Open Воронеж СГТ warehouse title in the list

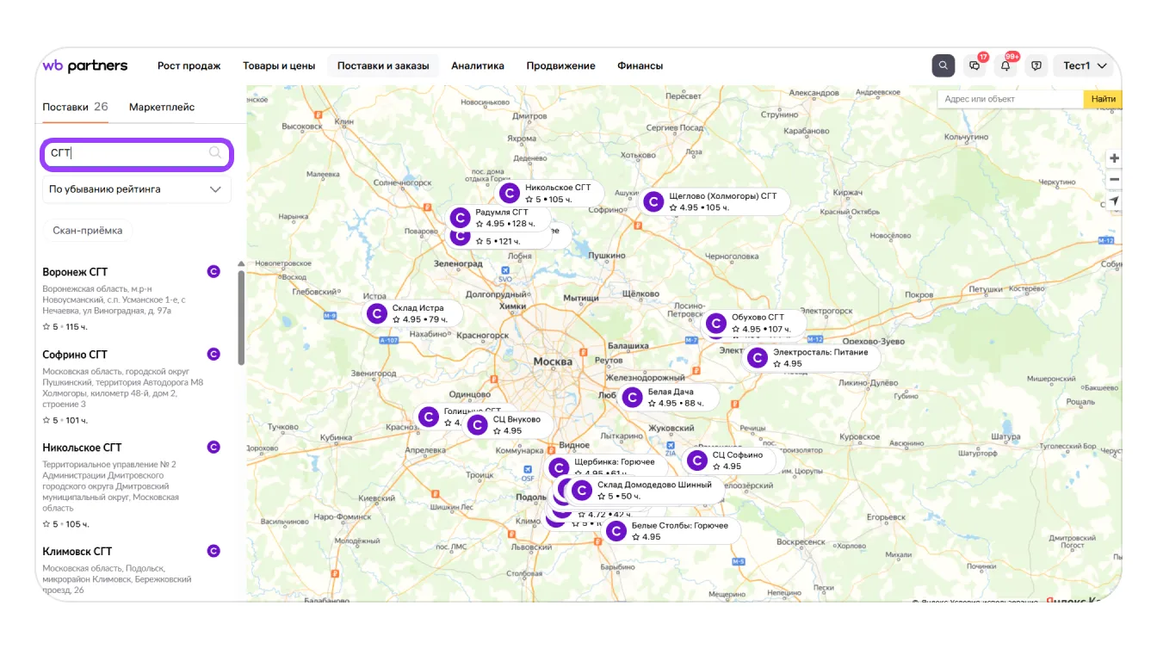75,272
